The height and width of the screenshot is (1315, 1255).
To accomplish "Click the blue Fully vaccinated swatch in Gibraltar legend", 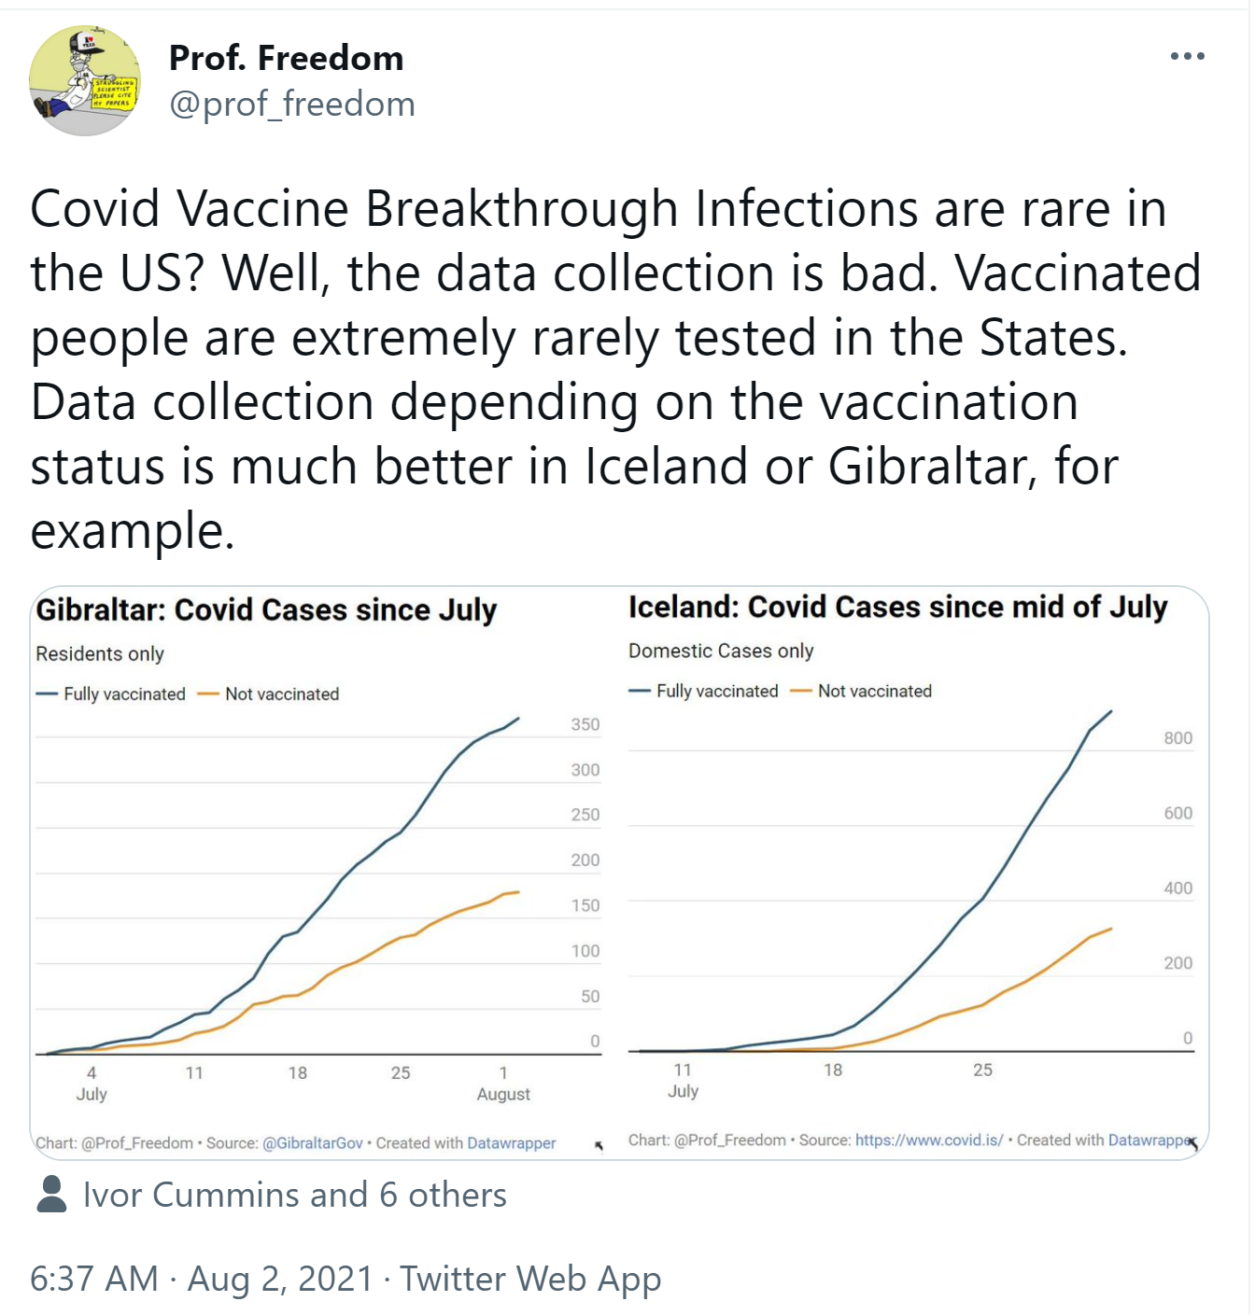I will pos(47,694).
